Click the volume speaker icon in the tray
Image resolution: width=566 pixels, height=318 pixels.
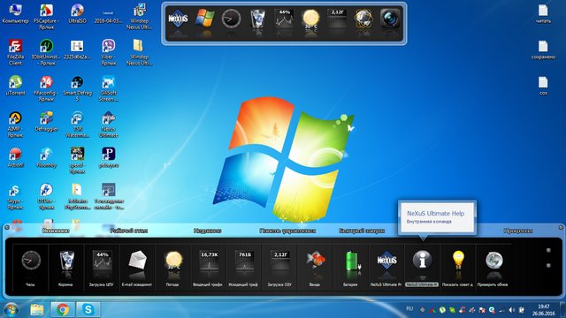click(x=511, y=310)
